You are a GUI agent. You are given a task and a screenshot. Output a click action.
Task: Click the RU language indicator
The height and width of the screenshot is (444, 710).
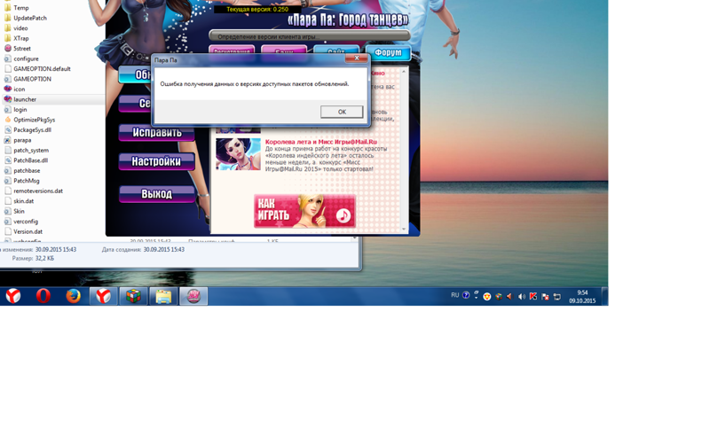[x=454, y=295]
